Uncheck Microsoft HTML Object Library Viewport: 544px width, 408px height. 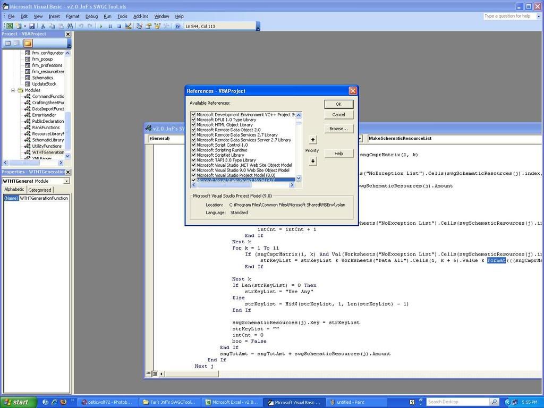[194, 124]
